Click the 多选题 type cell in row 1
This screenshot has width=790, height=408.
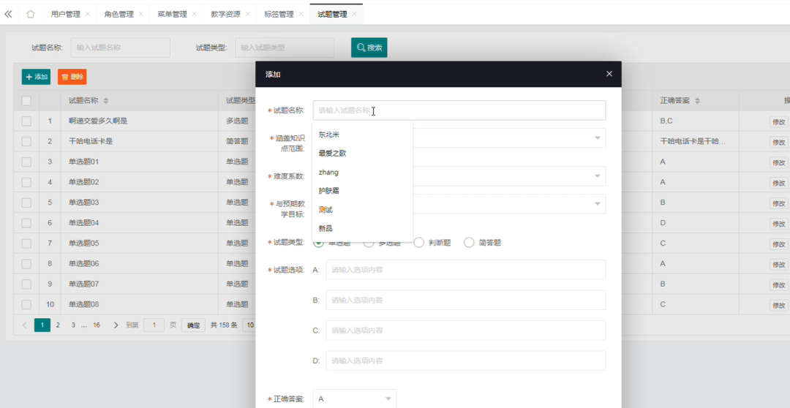(x=237, y=121)
